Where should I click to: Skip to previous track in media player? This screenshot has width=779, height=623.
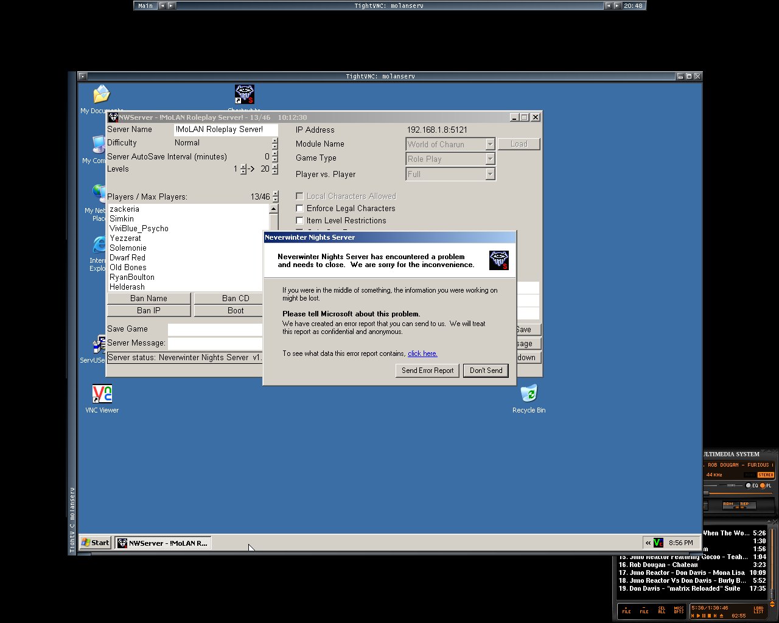click(x=693, y=616)
